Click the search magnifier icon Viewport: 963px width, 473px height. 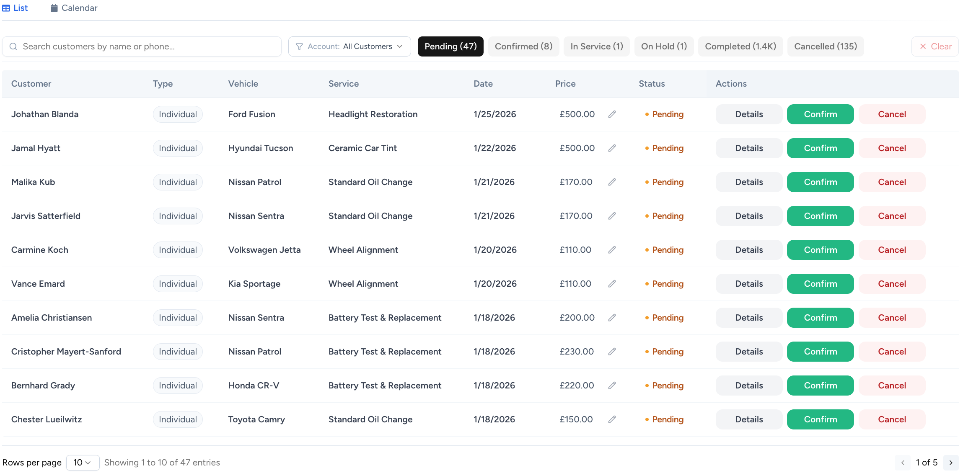coord(13,46)
